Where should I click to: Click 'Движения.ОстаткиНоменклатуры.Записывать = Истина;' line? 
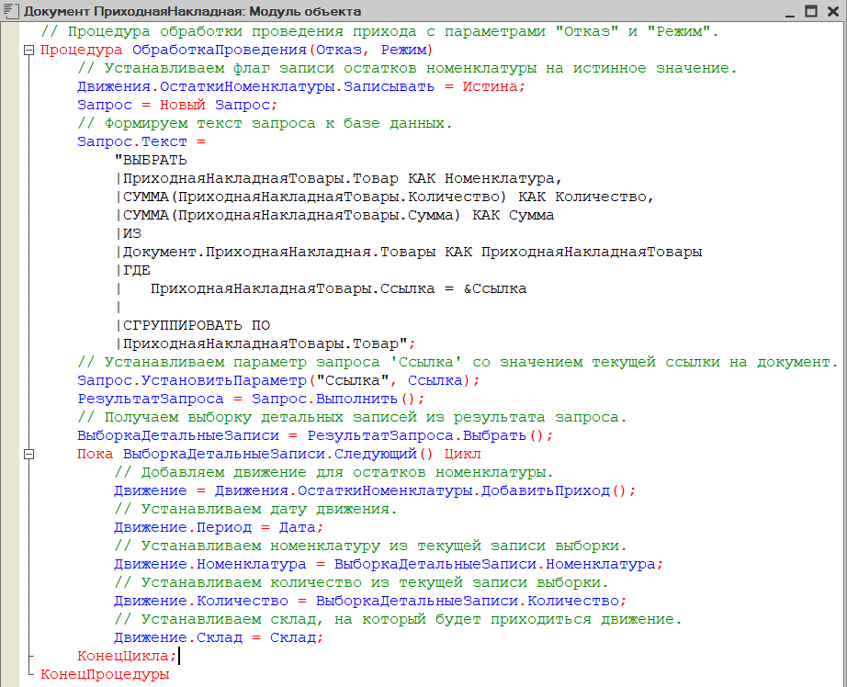(301, 87)
